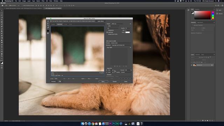The height and width of the screenshot is (126, 224).
Task: Toggle slices visibility icon in the dialog
Action: click(x=48, y=33)
